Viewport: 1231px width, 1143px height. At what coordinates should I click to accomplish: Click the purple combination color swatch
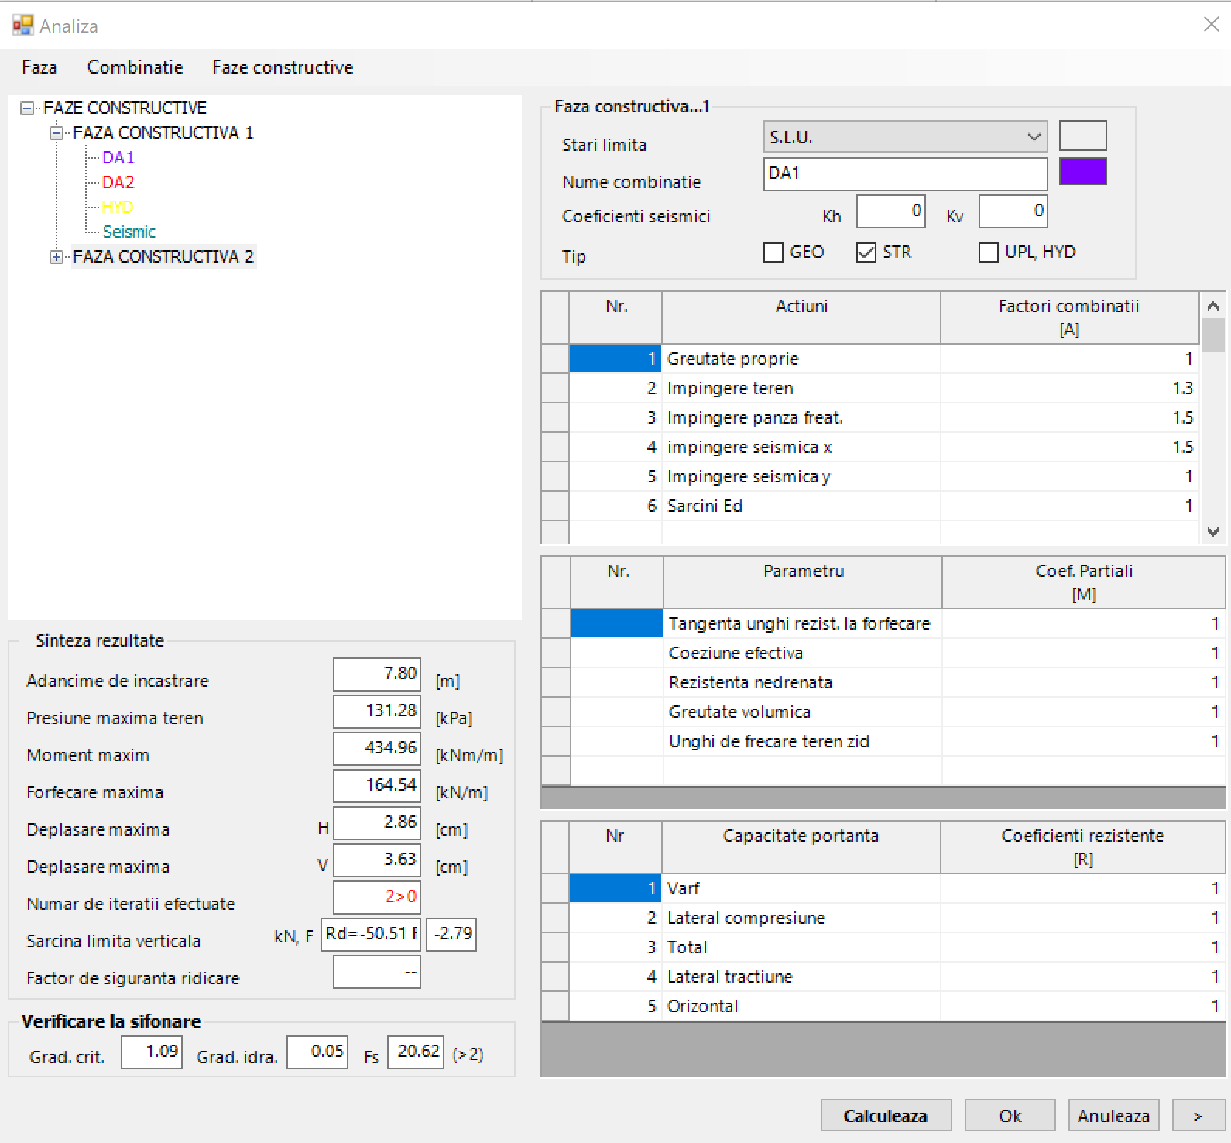click(1082, 172)
